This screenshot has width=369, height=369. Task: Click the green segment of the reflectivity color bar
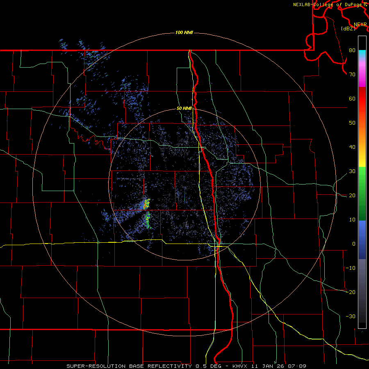coord(362,194)
